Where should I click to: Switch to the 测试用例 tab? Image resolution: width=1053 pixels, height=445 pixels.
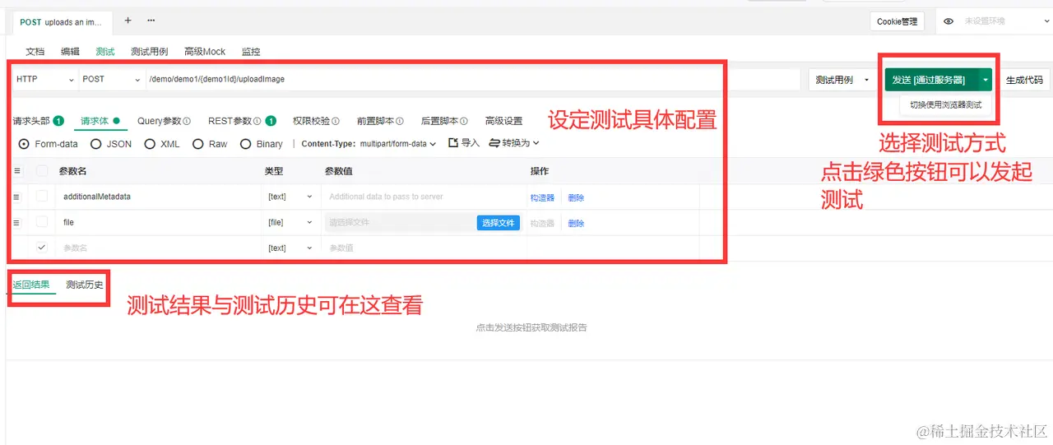pos(149,51)
